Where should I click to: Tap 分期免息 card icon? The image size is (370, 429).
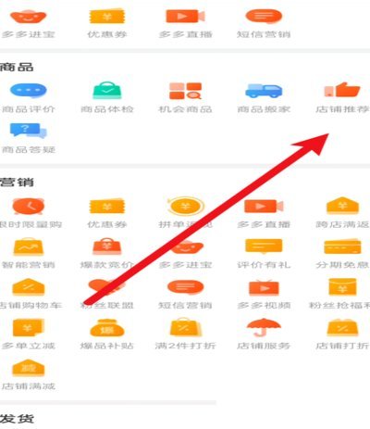tap(342, 246)
